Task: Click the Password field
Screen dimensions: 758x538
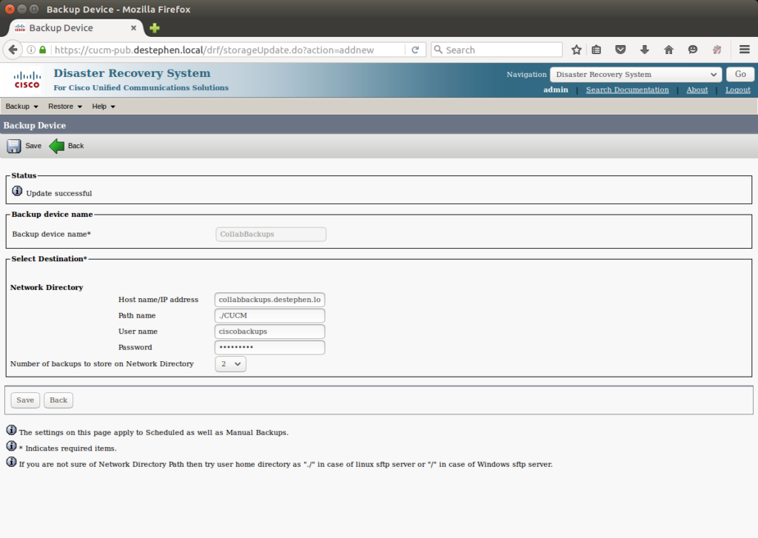Action: point(269,348)
